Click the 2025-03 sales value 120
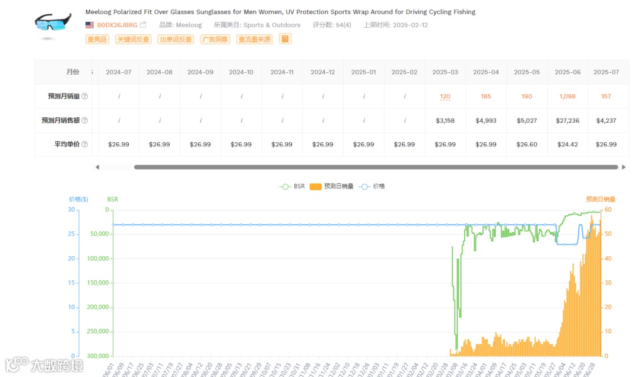 click(445, 97)
